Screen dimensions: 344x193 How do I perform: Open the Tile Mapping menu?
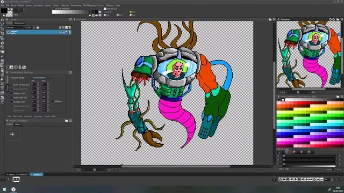[x=89, y=5]
